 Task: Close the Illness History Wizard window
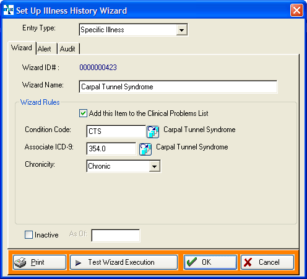tap(296, 10)
